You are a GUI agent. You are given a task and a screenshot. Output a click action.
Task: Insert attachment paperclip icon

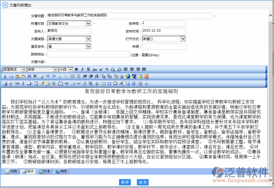click(23, 83)
